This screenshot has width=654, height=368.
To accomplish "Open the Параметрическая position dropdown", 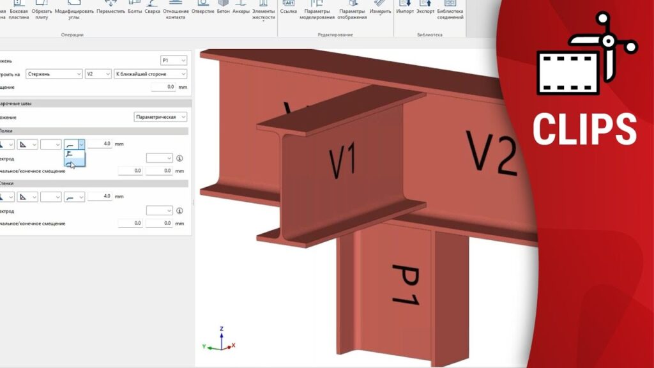I will pyautogui.click(x=161, y=117).
